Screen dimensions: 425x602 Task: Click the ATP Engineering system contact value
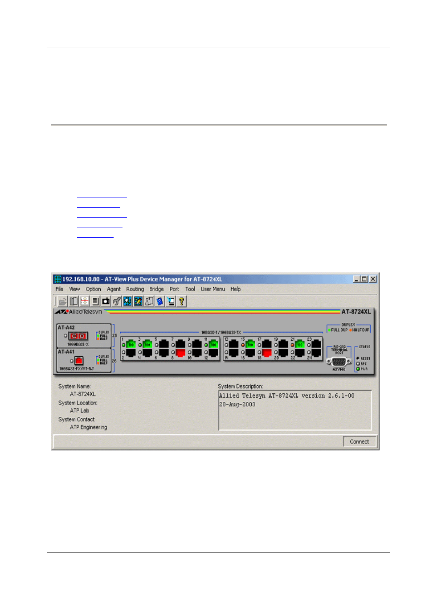point(88,427)
